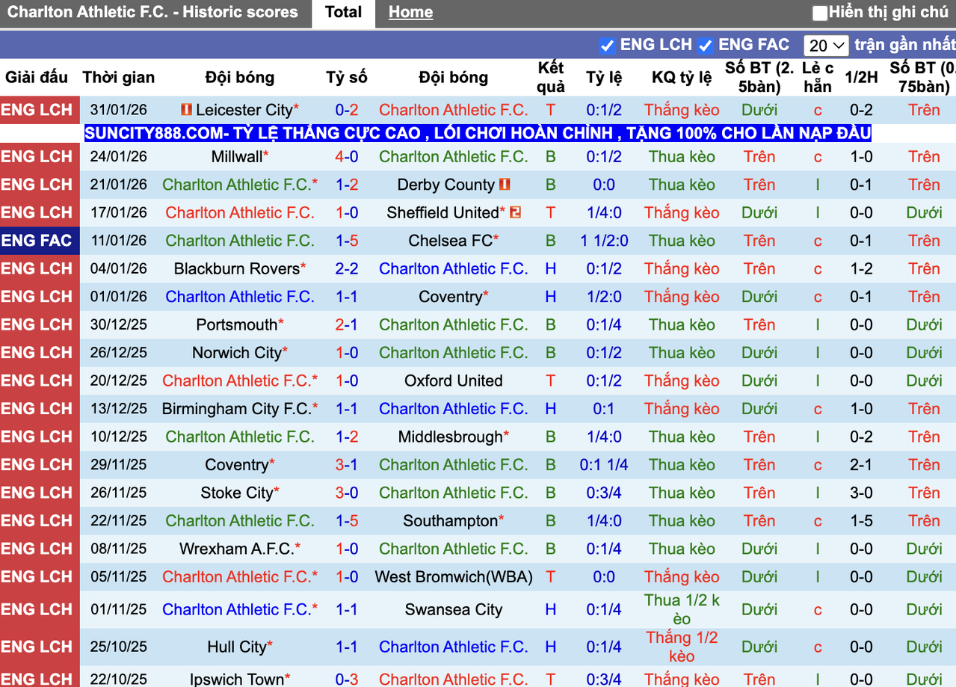Click Charlton Athletic F.C. in Millwall row
The image size is (956, 687).
pos(454,157)
